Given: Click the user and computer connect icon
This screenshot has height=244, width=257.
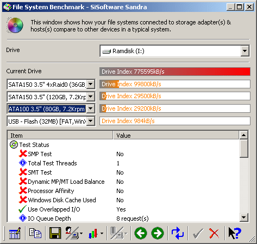Looking at the screenshot, I should click(x=72, y=233).
